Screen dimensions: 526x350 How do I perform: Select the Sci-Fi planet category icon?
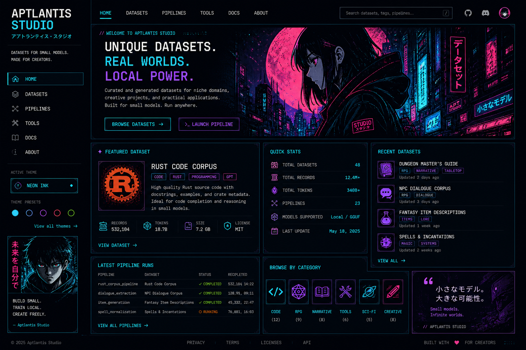click(x=369, y=292)
